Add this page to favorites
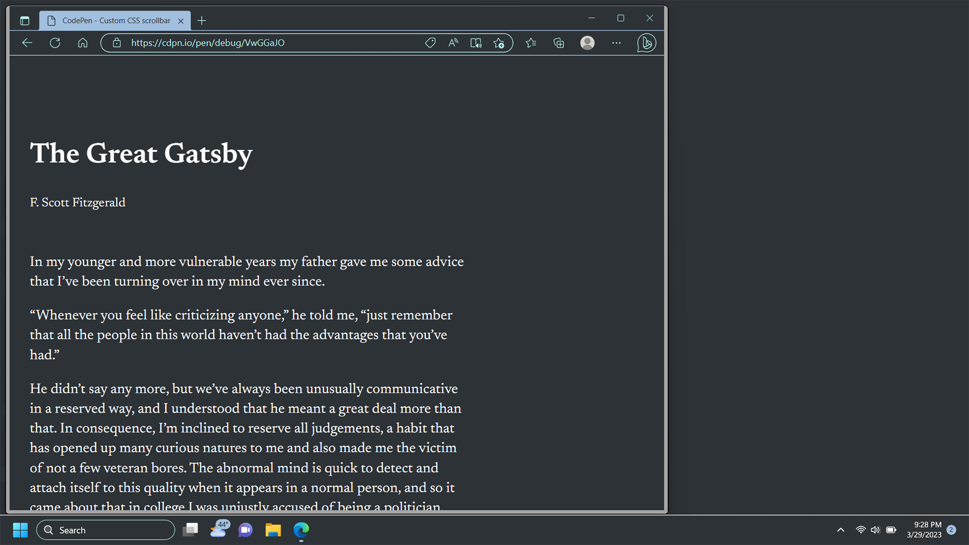The width and height of the screenshot is (969, 545). pyautogui.click(x=499, y=43)
